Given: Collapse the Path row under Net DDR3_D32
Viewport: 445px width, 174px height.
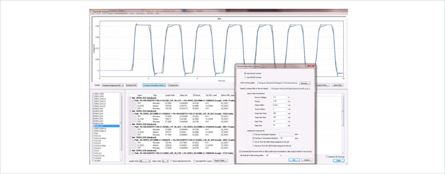Looking at the screenshot, I should tap(133, 100).
